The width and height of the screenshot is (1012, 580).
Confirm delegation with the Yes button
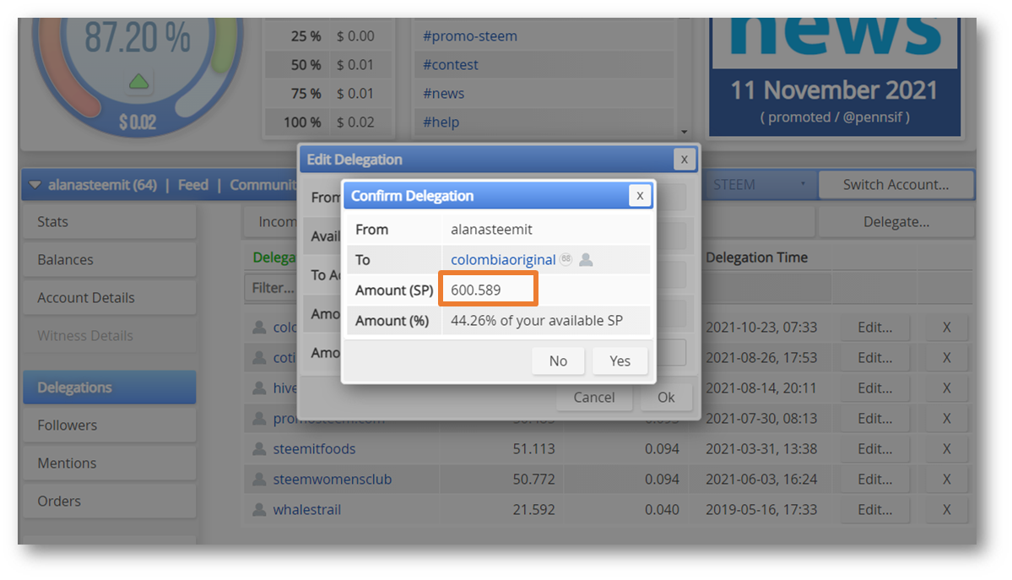[x=620, y=361]
